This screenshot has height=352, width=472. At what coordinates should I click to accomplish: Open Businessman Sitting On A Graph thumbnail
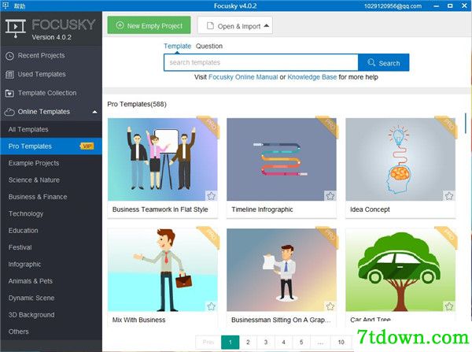point(282,270)
